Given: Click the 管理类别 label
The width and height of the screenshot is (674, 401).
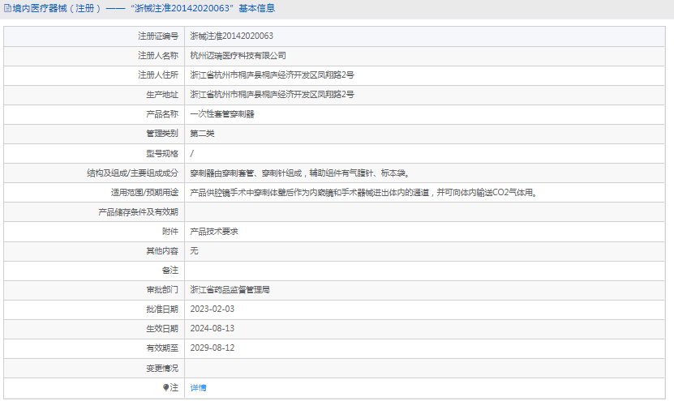Looking at the screenshot, I should point(162,134).
